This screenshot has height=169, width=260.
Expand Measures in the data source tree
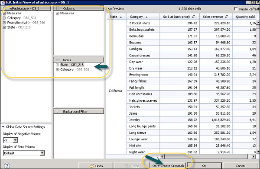point(4,13)
